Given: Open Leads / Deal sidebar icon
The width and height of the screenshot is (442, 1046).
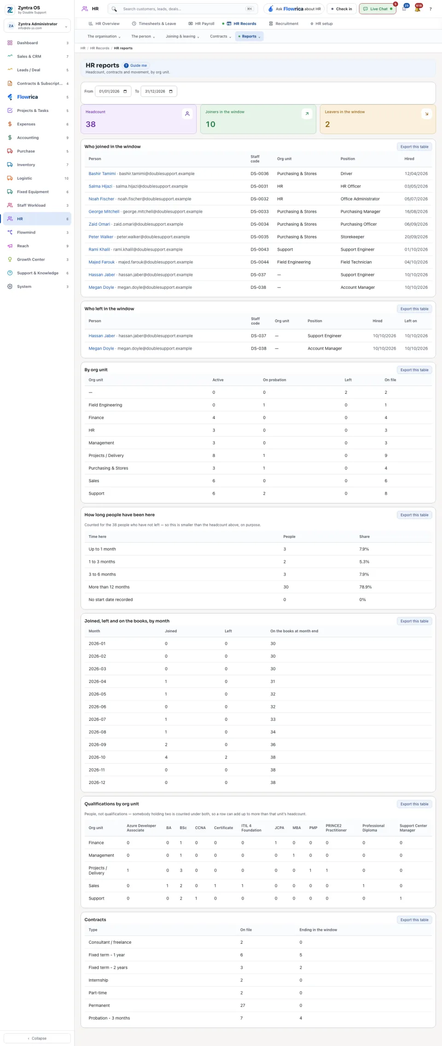Looking at the screenshot, I should (x=10, y=70).
